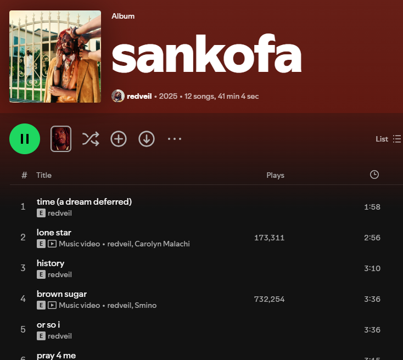Click the duration 2:56
This screenshot has width=403, height=360.
(x=372, y=238)
